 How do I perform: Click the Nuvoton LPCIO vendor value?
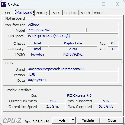click(x=38, y=54)
